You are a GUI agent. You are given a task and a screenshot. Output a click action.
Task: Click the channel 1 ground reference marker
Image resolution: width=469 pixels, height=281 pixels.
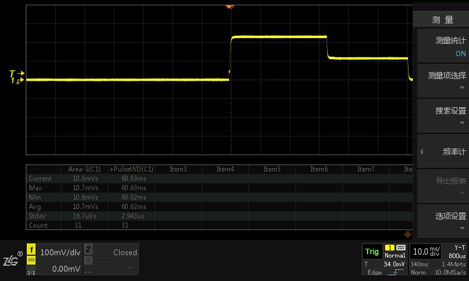click(x=16, y=81)
